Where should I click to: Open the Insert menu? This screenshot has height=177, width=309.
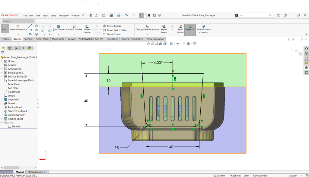pyautogui.click(x=46, y=16)
